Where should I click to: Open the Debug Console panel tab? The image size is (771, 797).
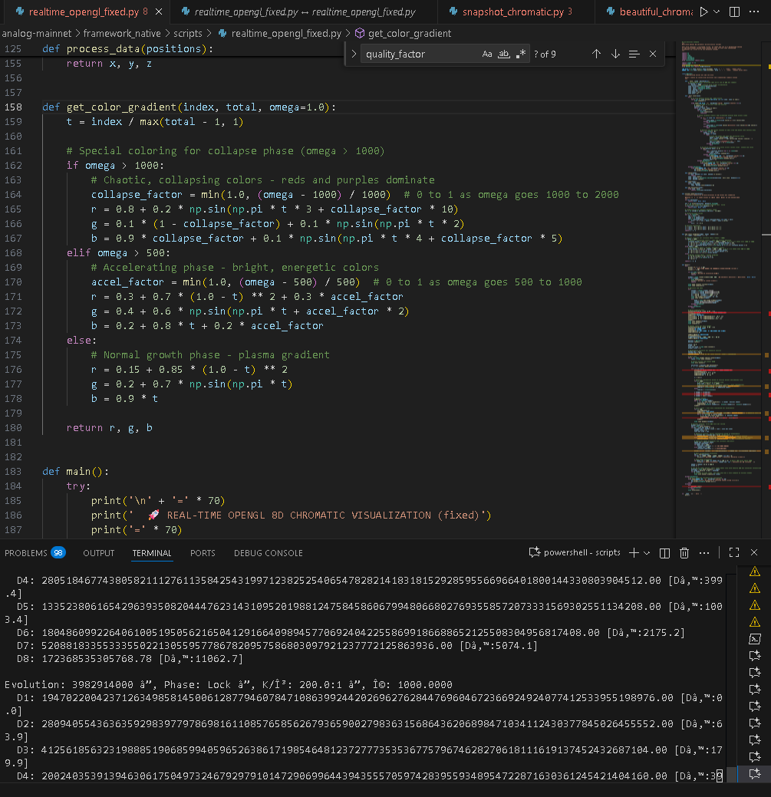(x=268, y=553)
